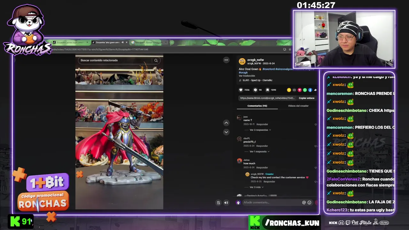The height and width of the screenshot is (230, 409).
Task: Click the embed code icon
Action: click(x=294, y=90)
